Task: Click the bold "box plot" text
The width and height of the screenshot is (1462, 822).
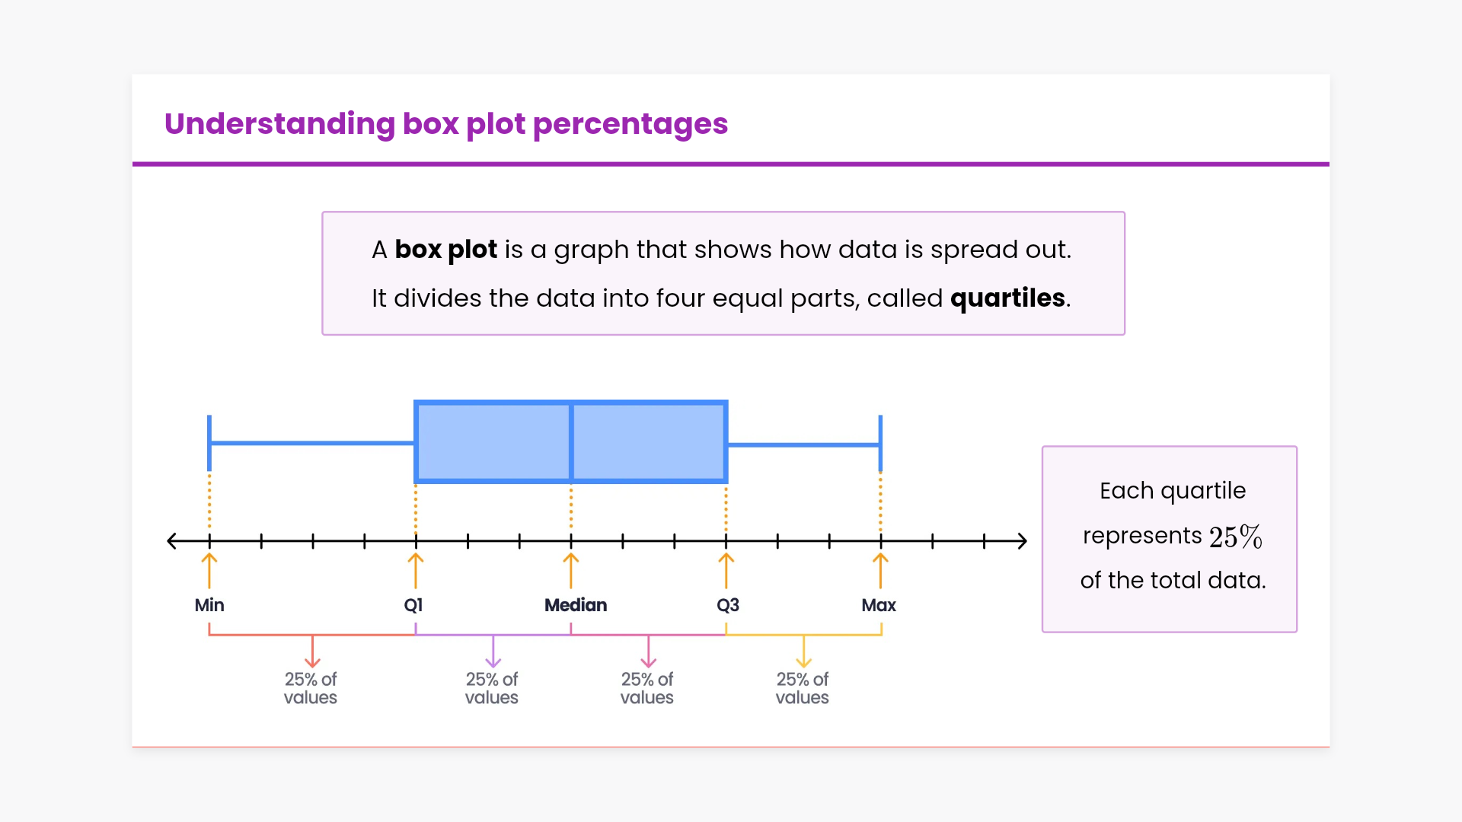Action: coord(445,250)
